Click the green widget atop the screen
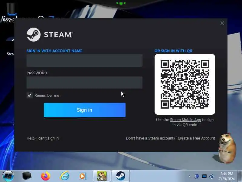This screenshot has height=182, width=242. (121, 3)
